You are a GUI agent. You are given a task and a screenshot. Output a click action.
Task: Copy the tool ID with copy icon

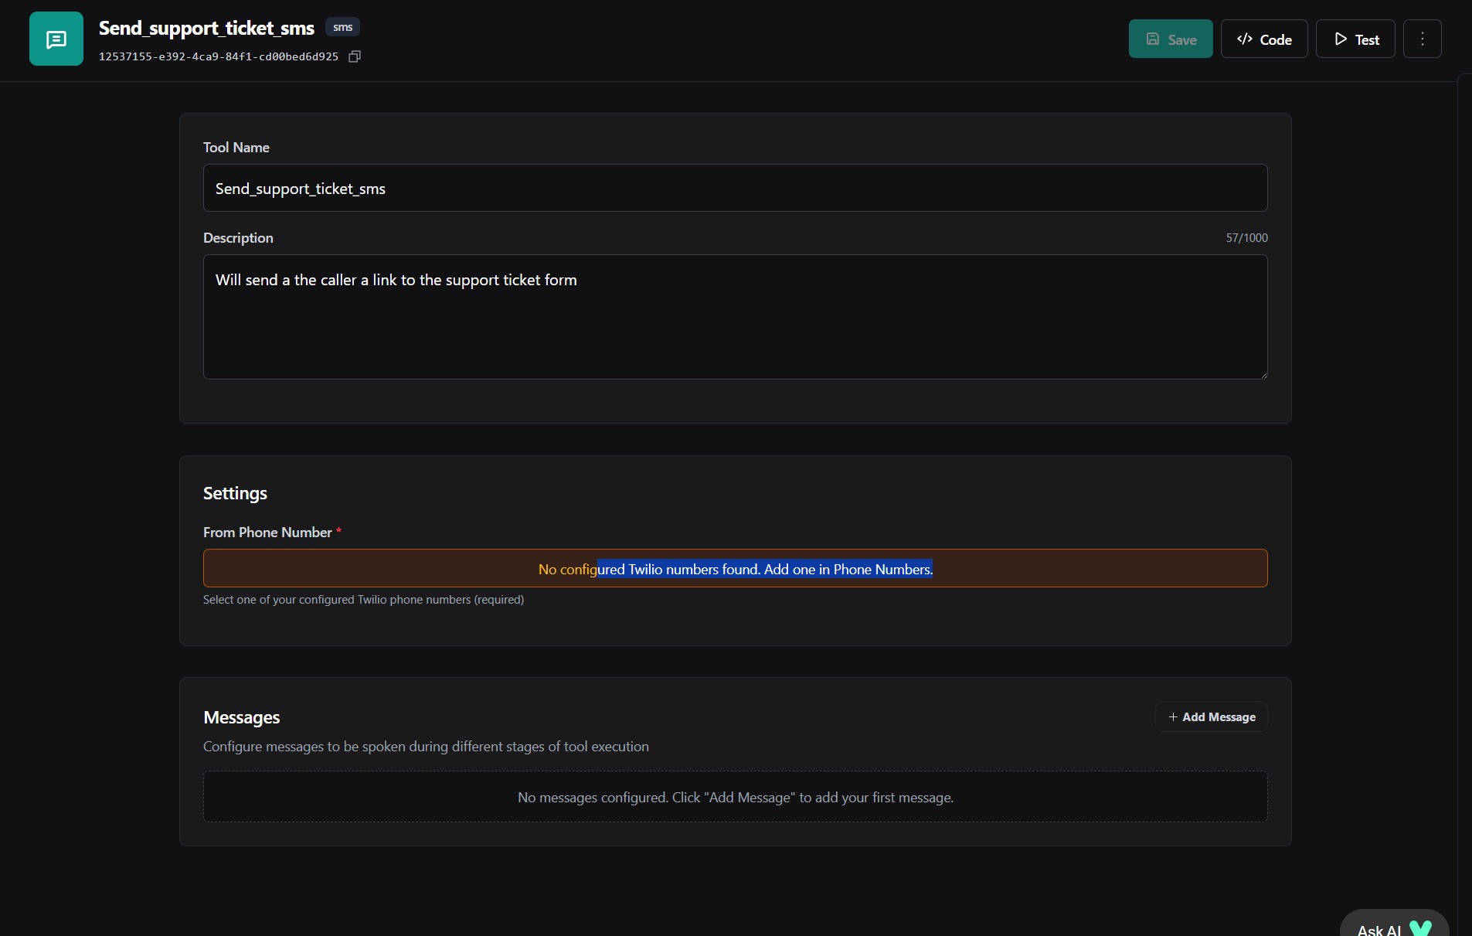pyautogui.click(x=355, y=56)
